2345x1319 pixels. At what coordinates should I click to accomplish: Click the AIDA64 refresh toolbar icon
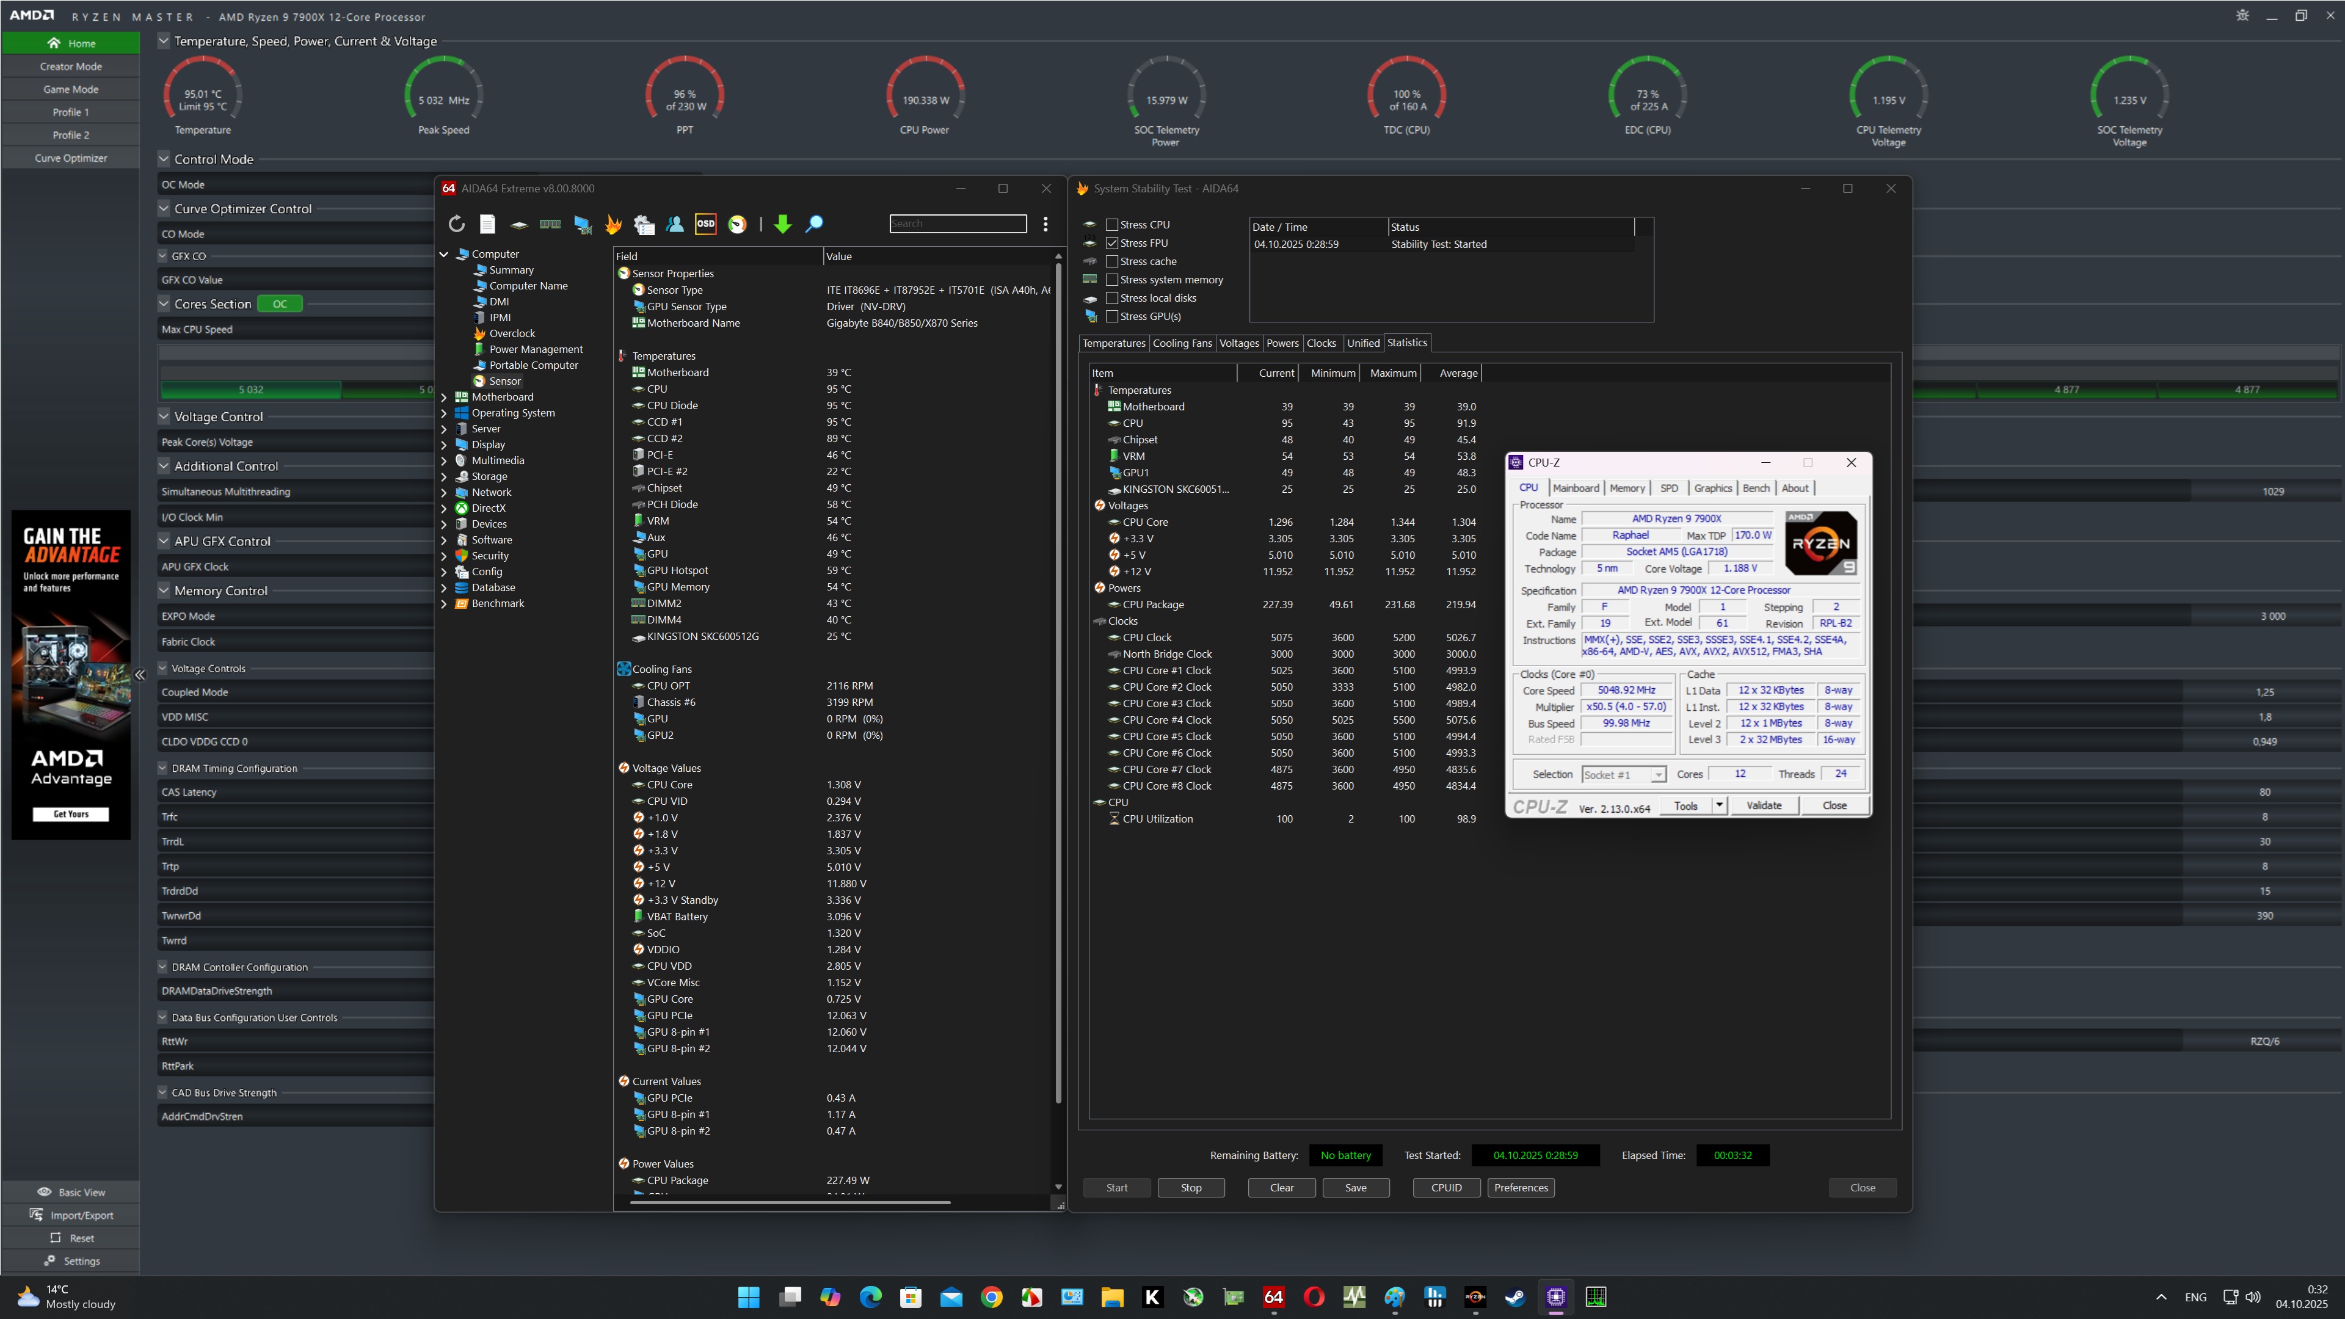(456, 224)
